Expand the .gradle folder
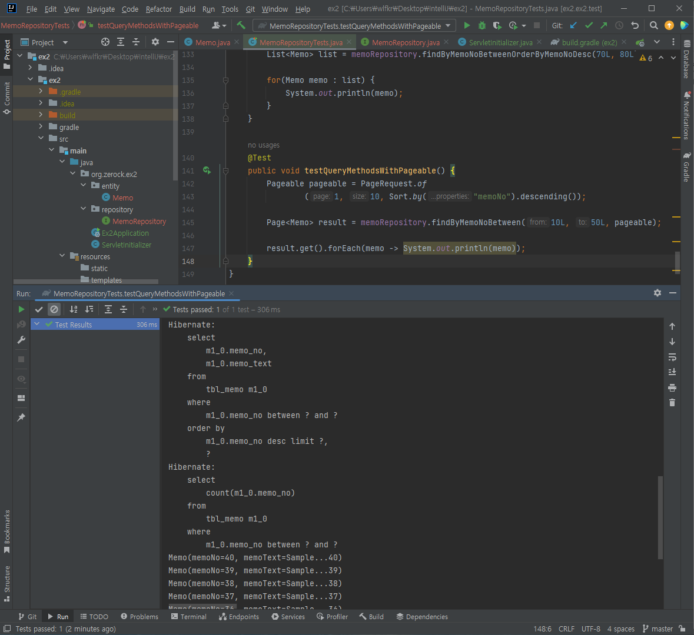 tap(41, 91)
